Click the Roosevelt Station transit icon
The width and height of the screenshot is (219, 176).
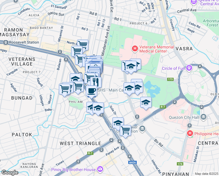[6, 43]
